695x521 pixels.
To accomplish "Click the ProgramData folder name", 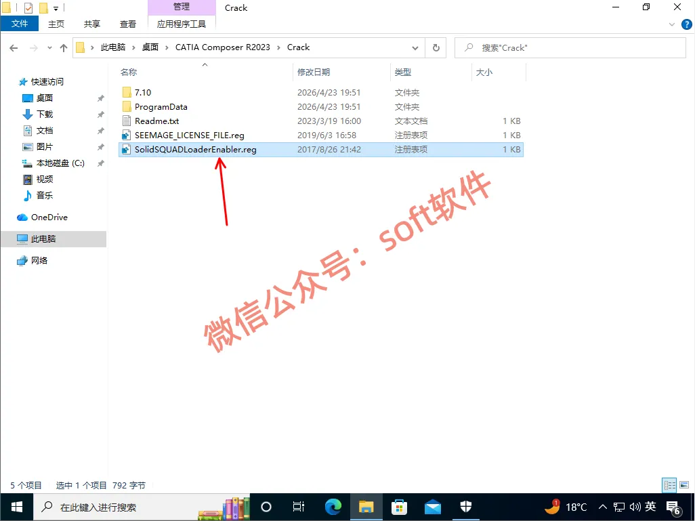I will click(161, 107).
